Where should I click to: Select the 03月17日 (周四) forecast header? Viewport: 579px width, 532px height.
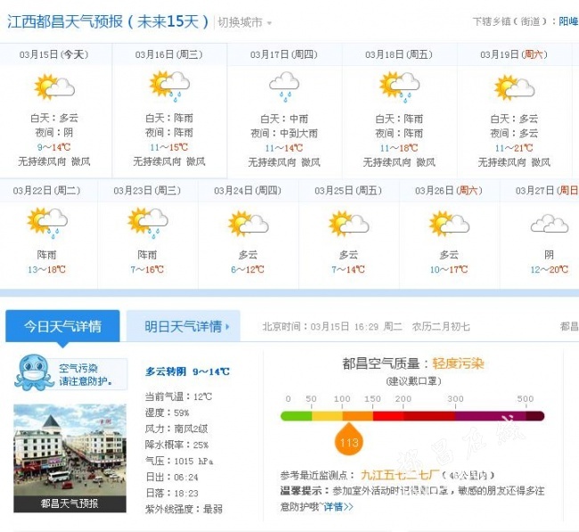point(283,54)
